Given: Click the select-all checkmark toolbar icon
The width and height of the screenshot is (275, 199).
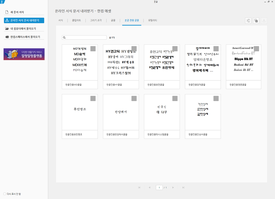Looking at the screenshot, I should 256,21.
